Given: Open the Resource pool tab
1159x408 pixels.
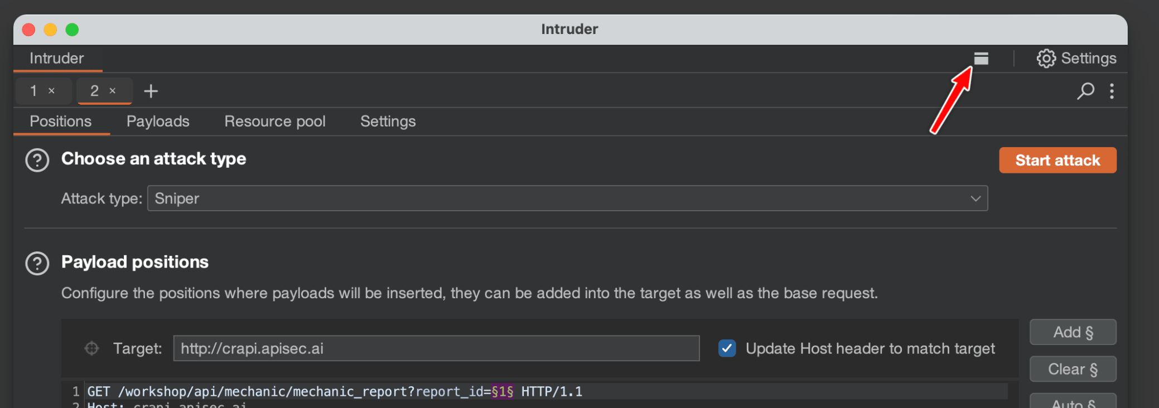Looking at the screenshot, I should click(274, 122).
